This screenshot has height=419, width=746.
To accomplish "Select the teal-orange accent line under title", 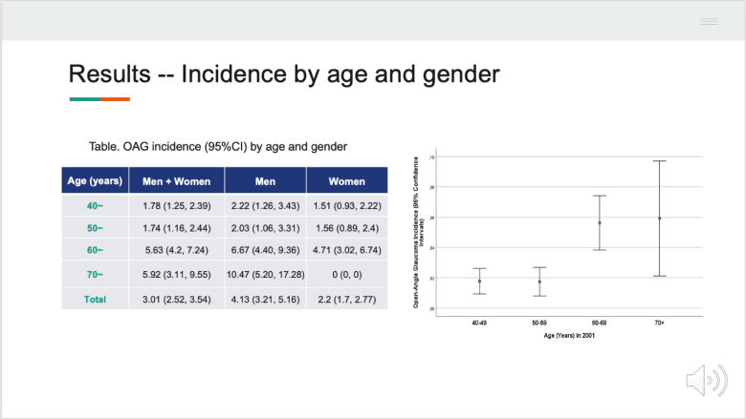I will click(x=99, y=99).
